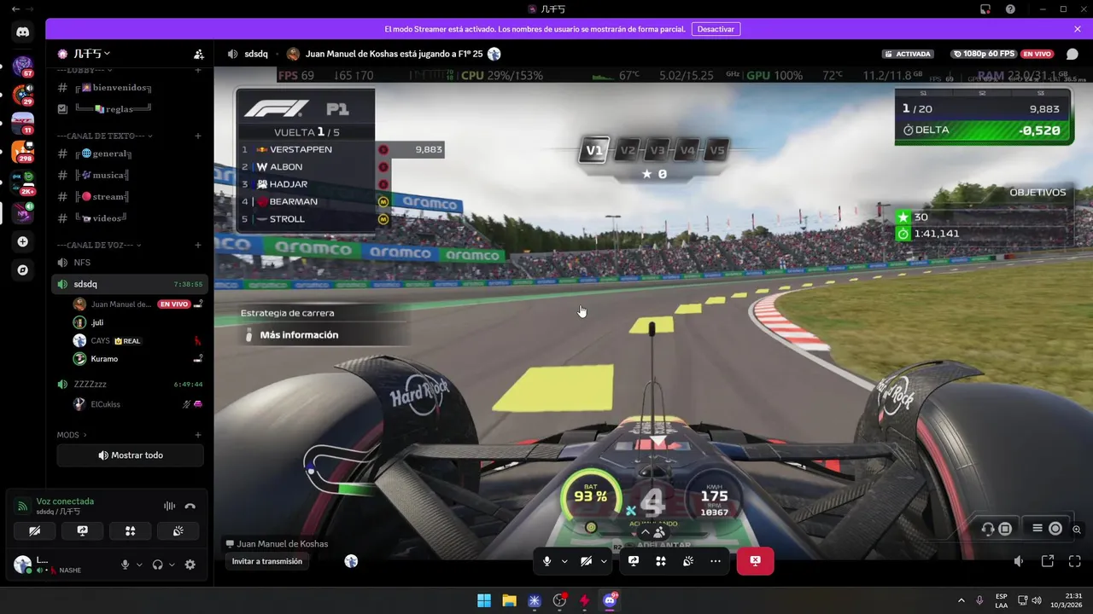This screenshot has height=614, width=1093.
Task: Pop out the stream window
Action: 1048,561
